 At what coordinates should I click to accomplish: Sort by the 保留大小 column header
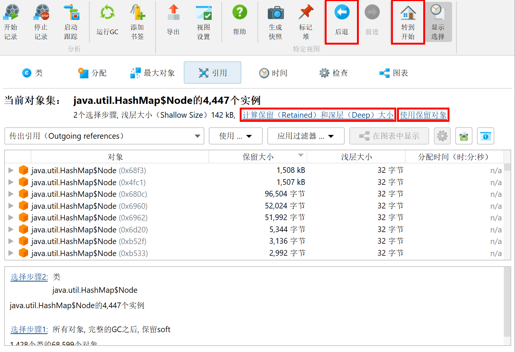click(258, 157)
